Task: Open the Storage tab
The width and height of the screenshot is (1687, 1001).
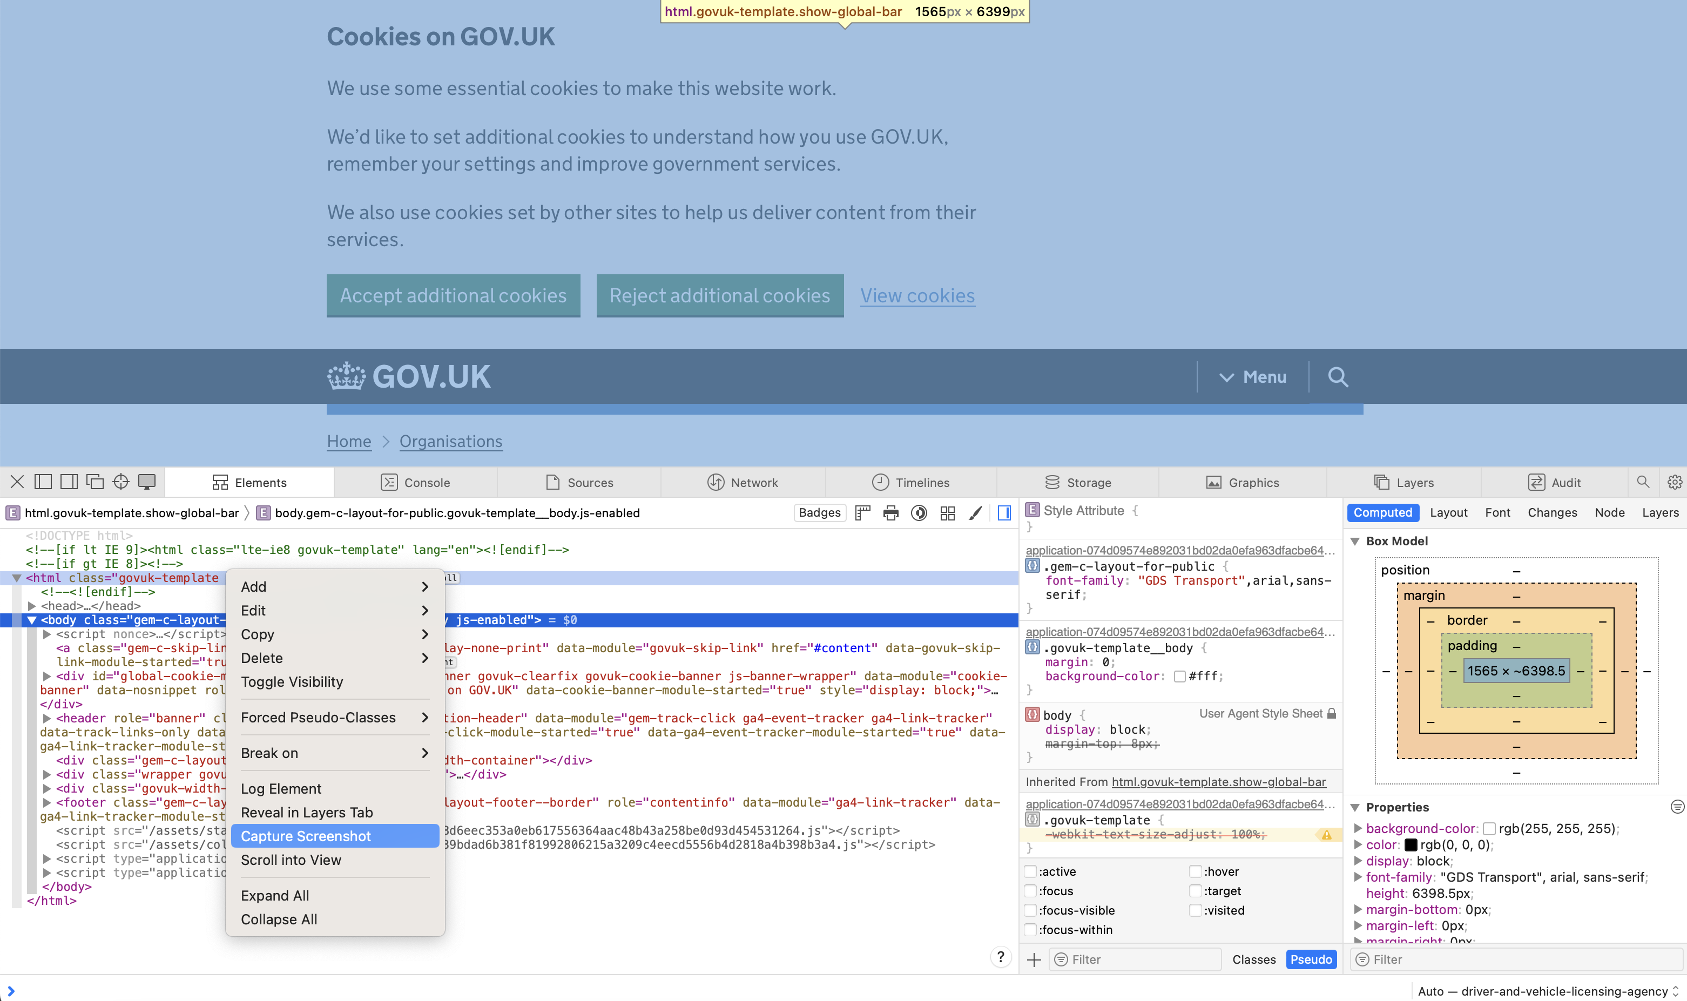Action: tap(1078, 482)
